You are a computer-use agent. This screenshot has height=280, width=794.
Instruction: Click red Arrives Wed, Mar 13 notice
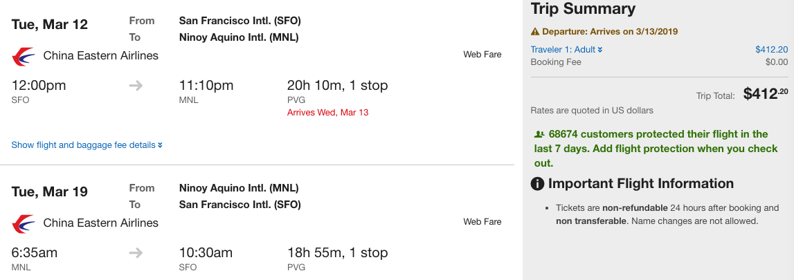click(327, 113)
